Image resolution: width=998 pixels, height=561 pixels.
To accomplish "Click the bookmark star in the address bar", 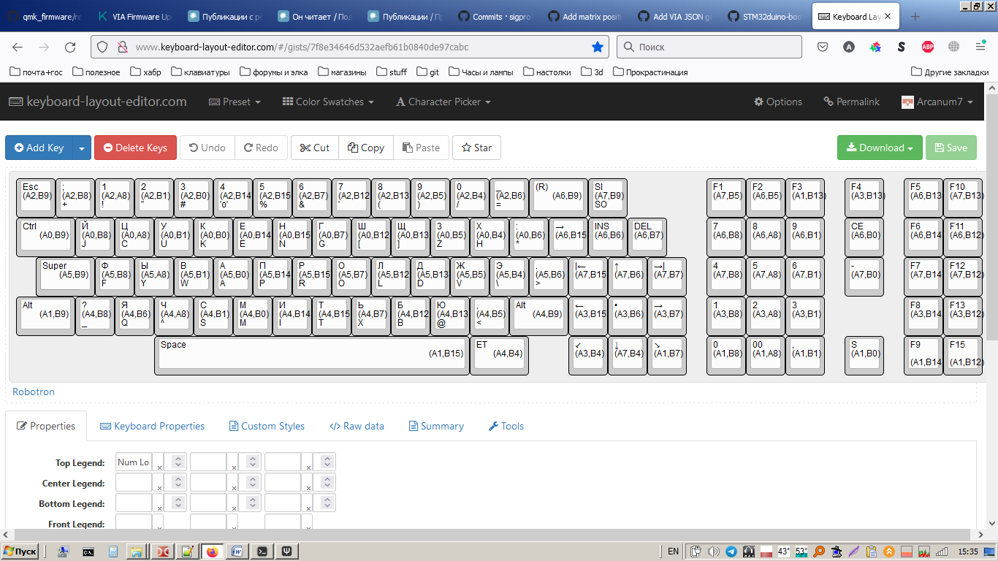I will pyautogui.click(x=598, y=47).
